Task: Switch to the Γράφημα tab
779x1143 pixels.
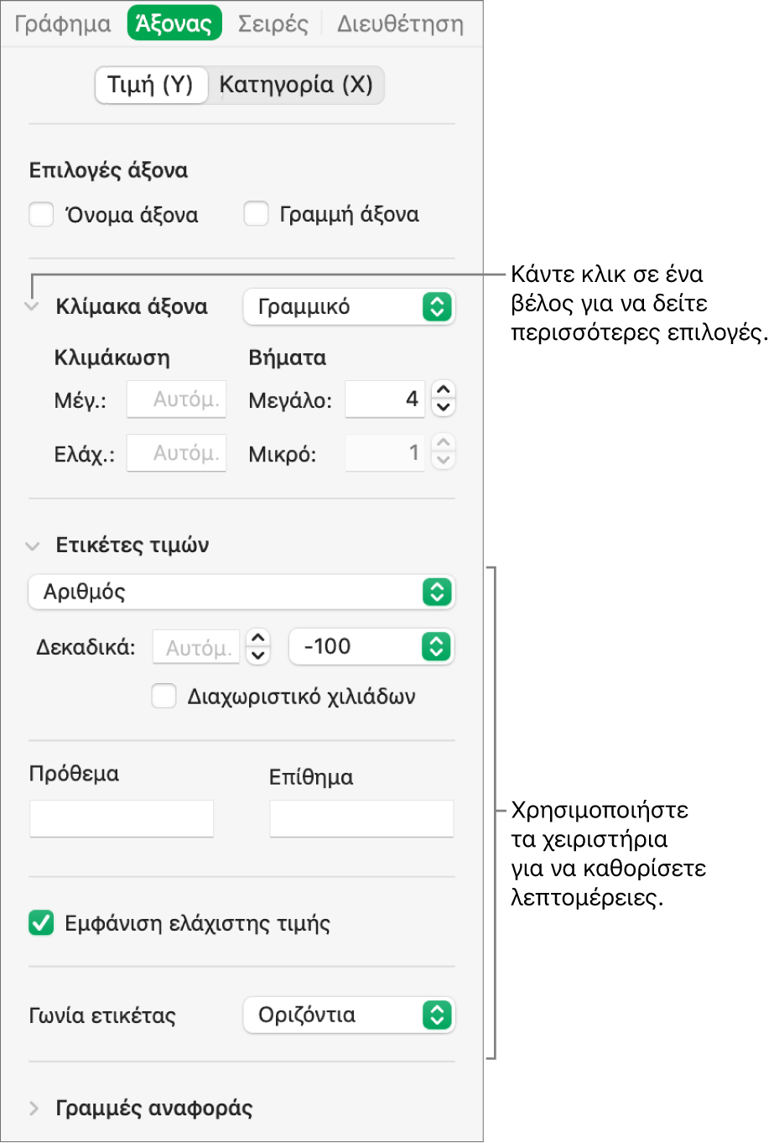Action: coord(63,23)
